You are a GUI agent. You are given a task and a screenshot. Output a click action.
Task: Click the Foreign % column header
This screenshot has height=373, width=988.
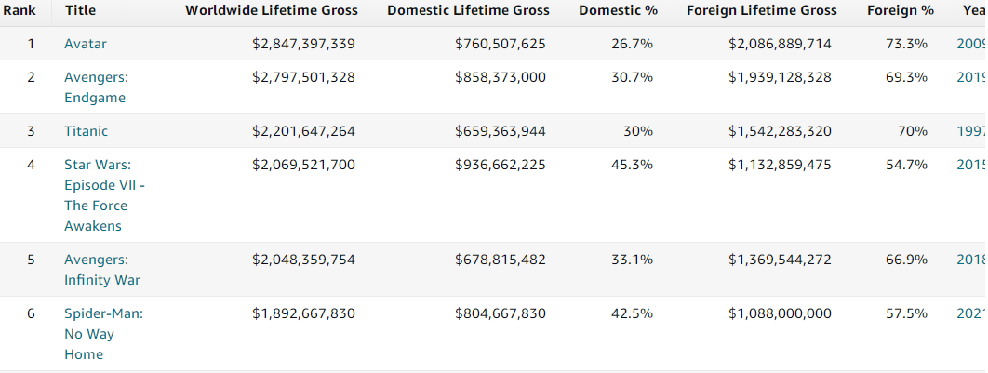pos(900,10)
